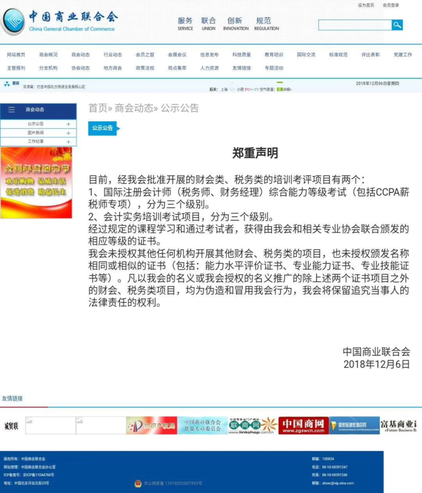Click 中国商业联合会筑柴专业委员会 partner banner
Viewport: 422px width, 493px height.
tap(202, 426)
